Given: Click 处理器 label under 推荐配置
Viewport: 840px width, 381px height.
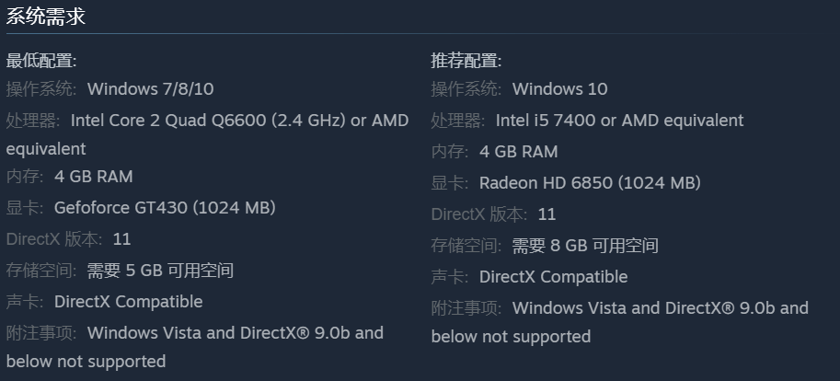Looking at the screenshot, I should click(x=457, y=121).
